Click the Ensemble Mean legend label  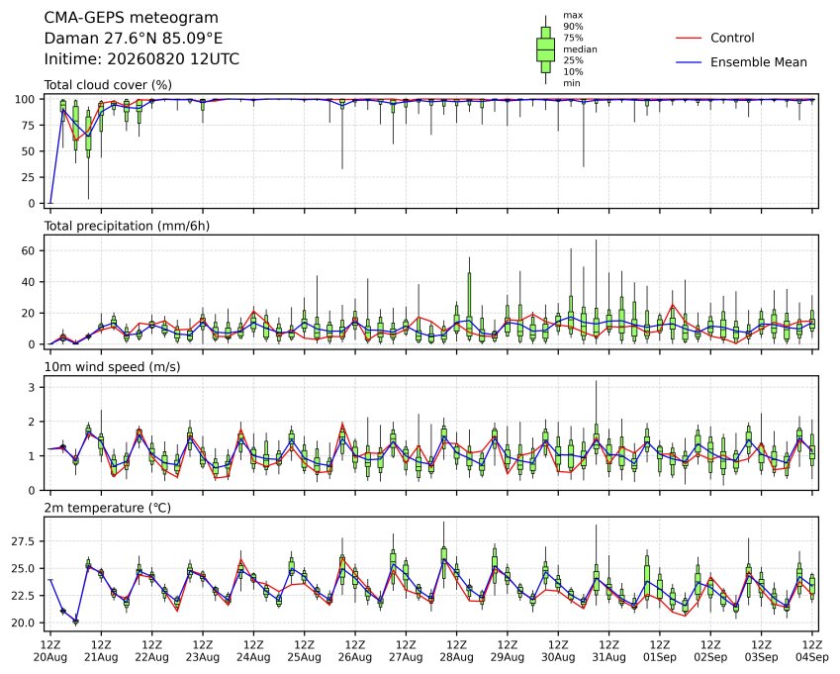tap(759, 62)
